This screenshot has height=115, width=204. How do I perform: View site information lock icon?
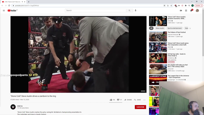coord(13,6)
